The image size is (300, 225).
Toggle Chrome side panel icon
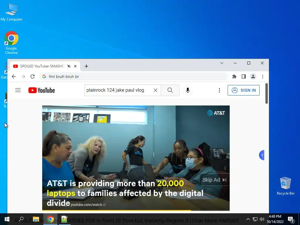coord(243,76)
